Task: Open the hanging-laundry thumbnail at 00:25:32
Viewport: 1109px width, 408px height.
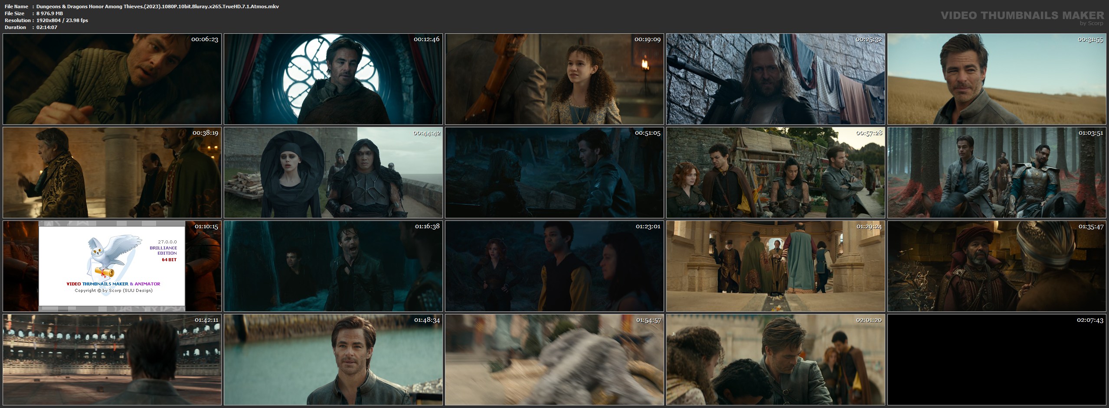Action: (x=775, y=79)
